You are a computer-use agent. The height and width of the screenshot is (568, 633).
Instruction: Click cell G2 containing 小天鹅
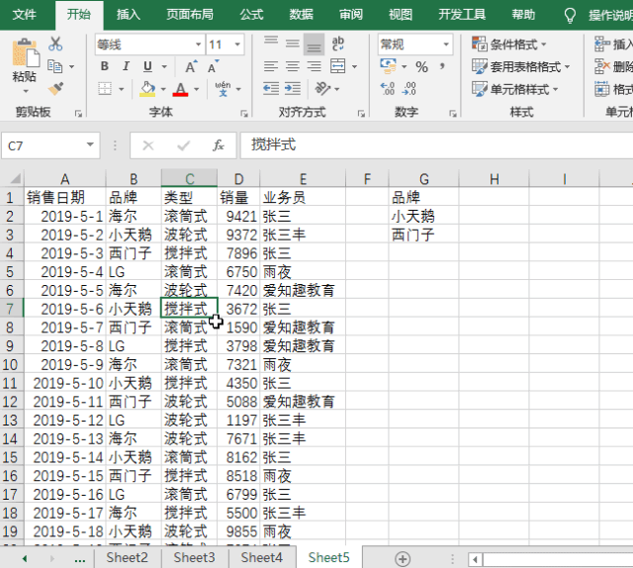pos(423,216)
